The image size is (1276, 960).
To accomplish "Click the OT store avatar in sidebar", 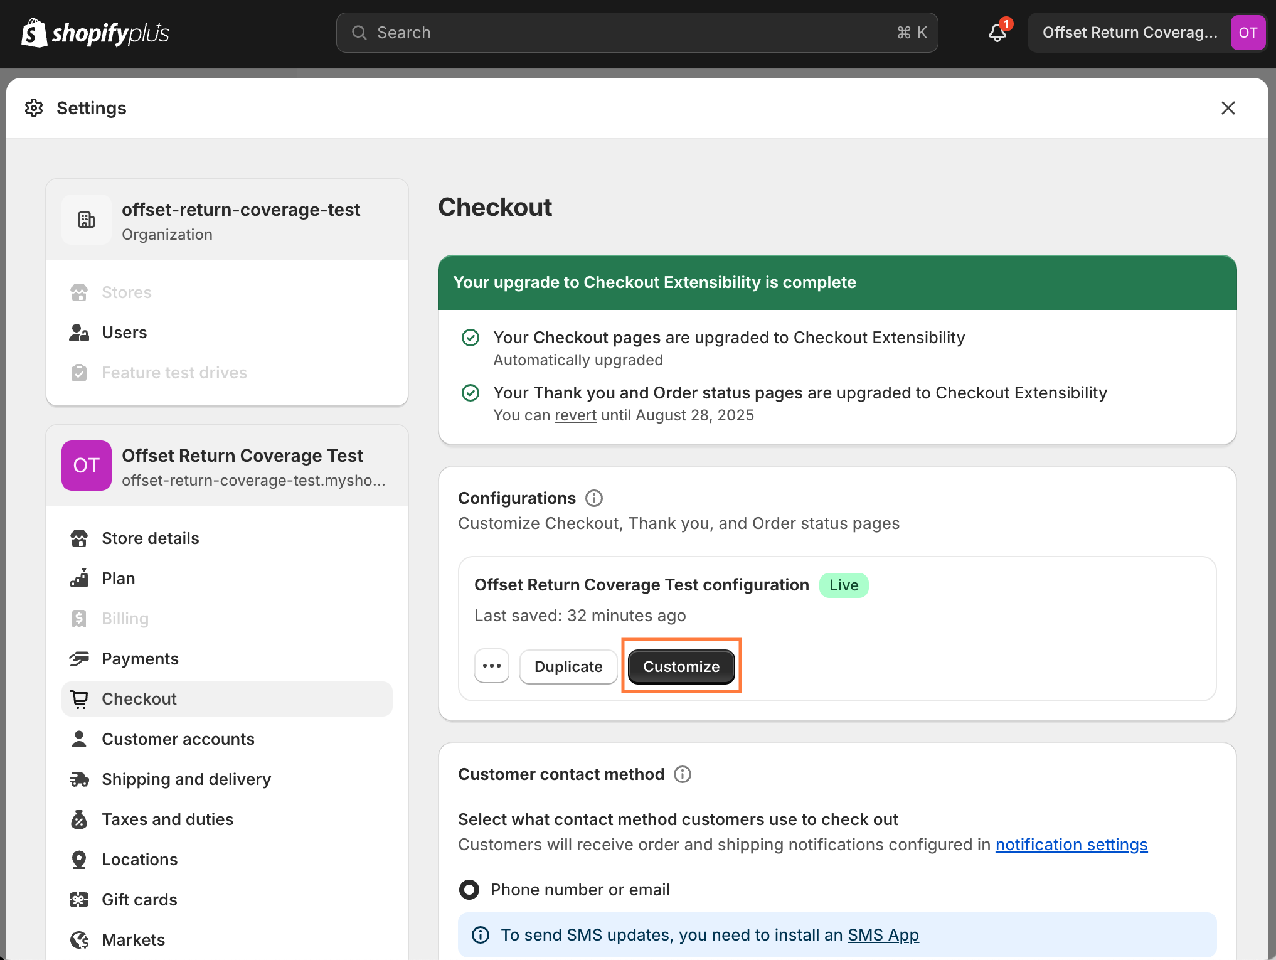I will coord(87,466).
